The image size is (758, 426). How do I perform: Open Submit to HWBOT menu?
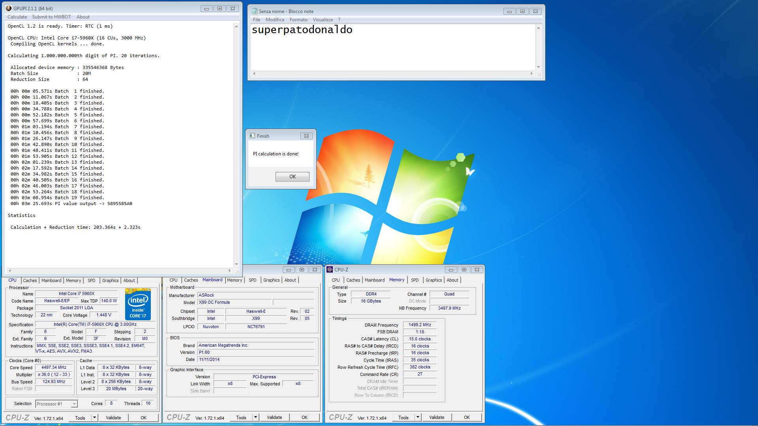pos(51,17)
